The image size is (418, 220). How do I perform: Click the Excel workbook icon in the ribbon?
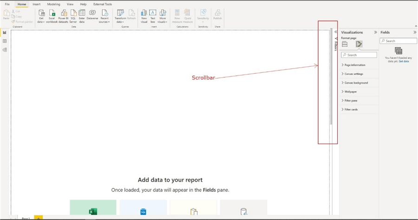[x=52, y=17]
